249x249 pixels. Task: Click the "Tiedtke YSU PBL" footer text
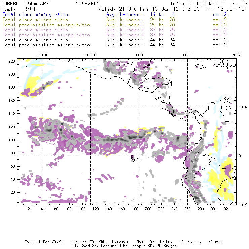(88, 242)
